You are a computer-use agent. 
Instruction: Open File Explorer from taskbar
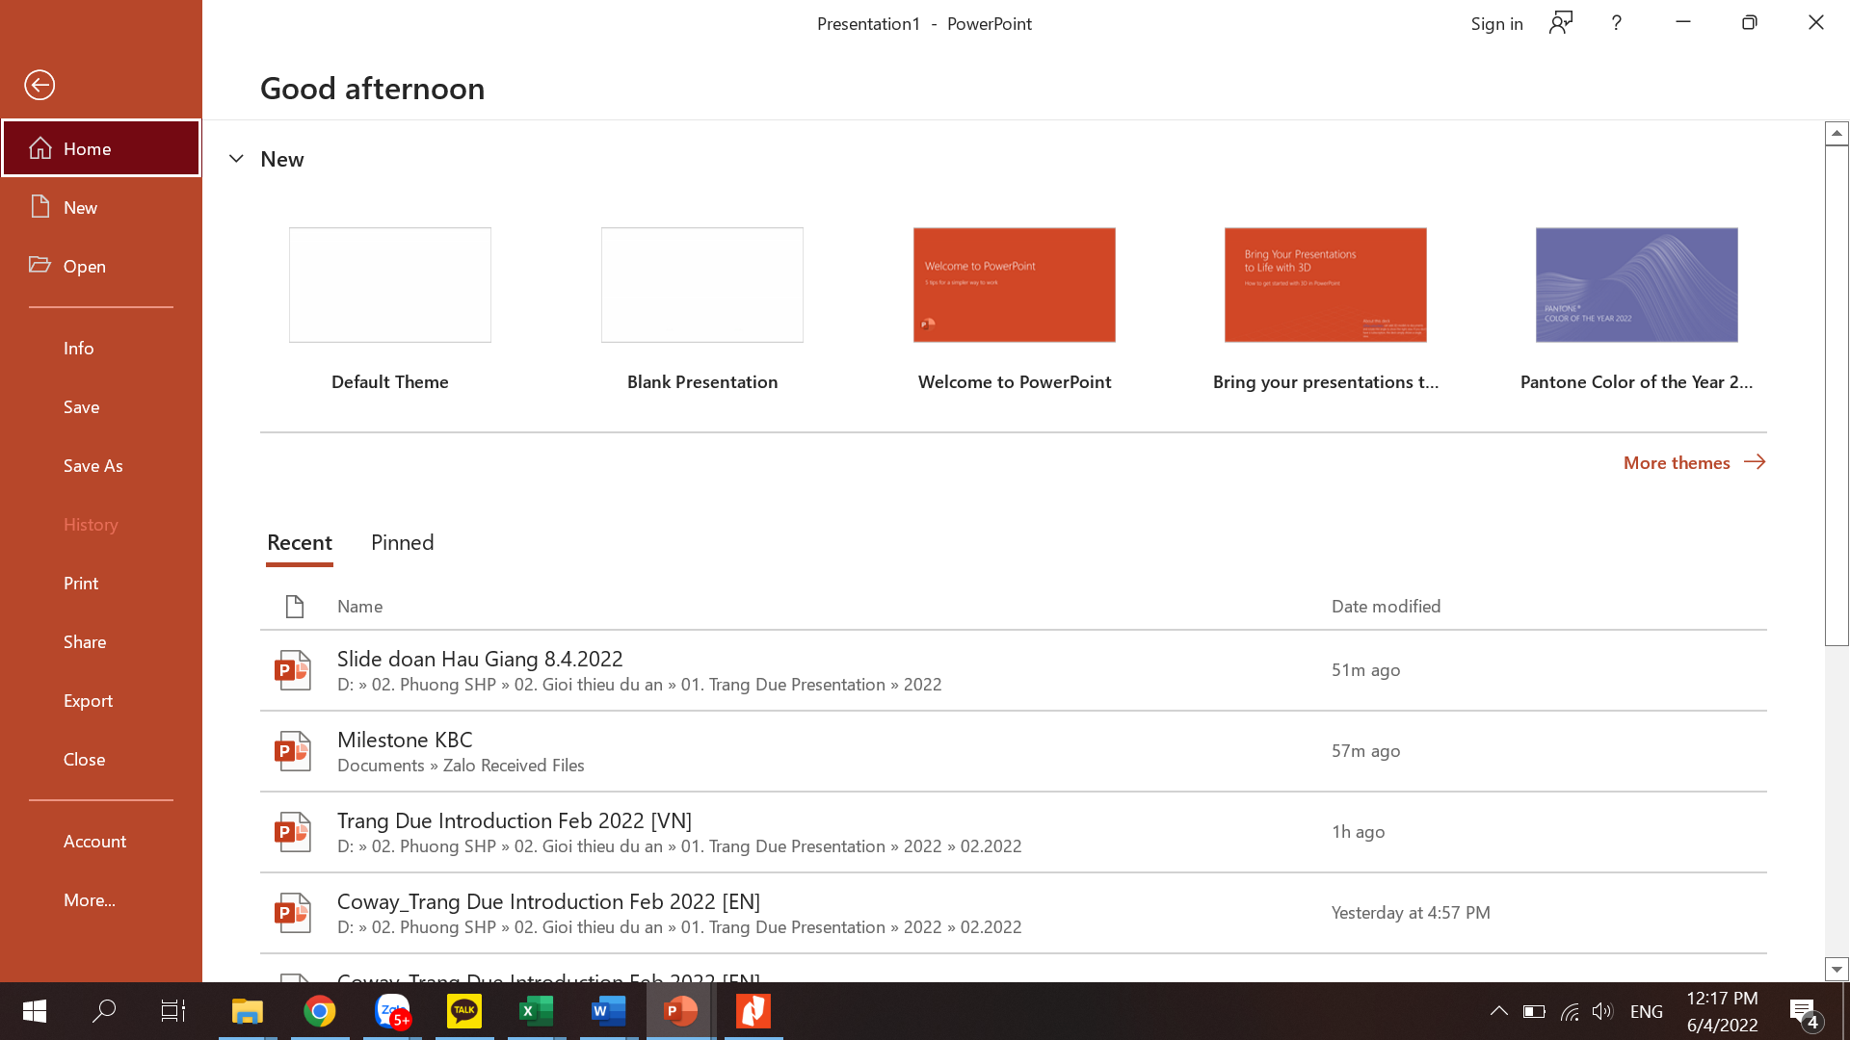pos(248,1011)
